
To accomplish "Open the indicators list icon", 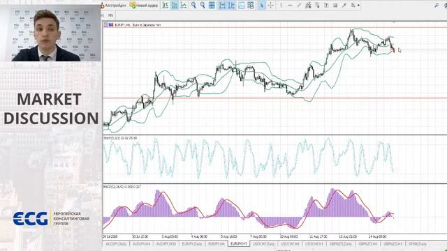I will pos(242,5).
